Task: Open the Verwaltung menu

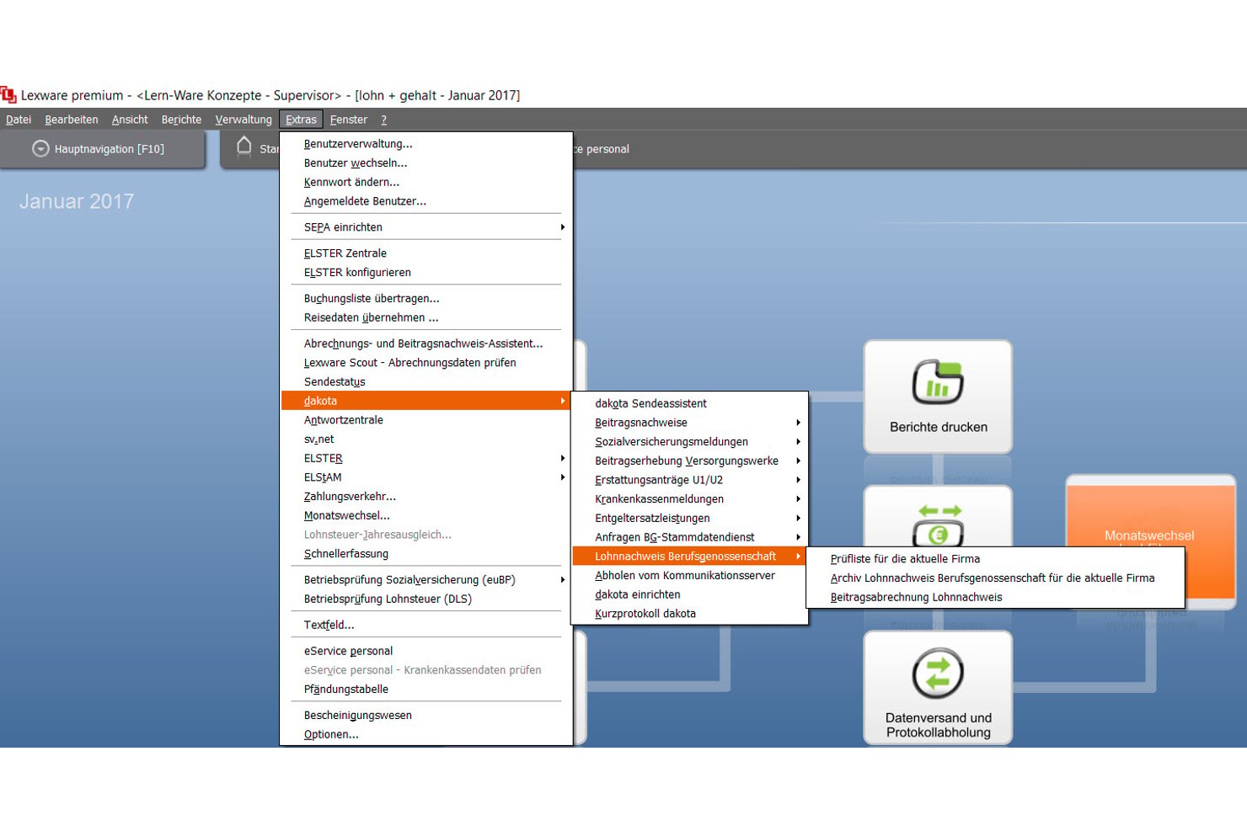Action: 244,120
